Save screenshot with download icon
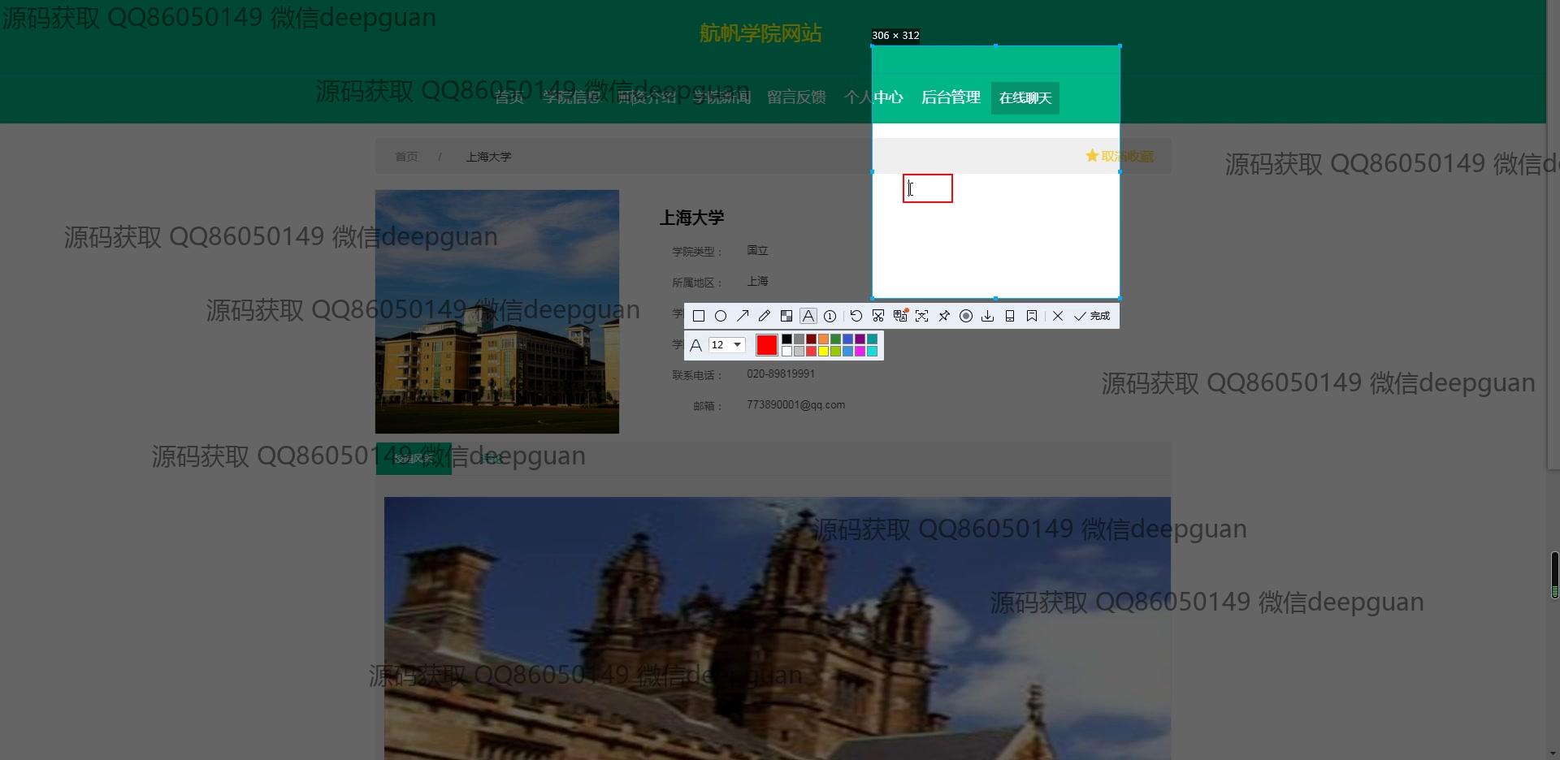The width and height of the screenshot is (1560, 760). 988,316
